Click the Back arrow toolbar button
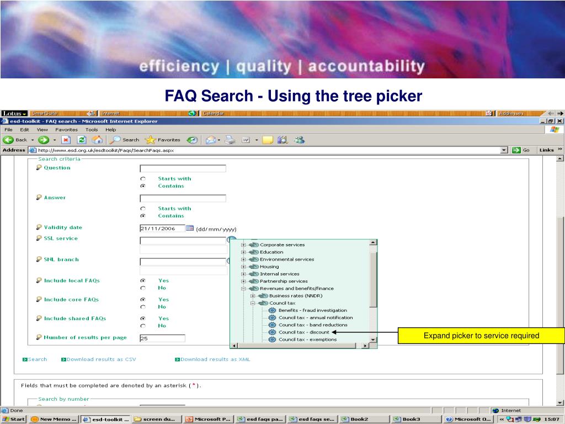565x424 pixels. tap(8, 140)
